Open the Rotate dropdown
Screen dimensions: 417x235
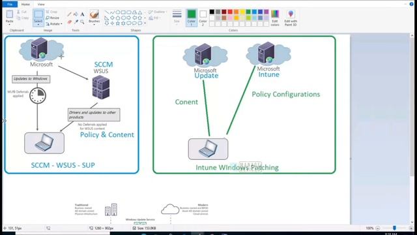click(x=54, y=24)
